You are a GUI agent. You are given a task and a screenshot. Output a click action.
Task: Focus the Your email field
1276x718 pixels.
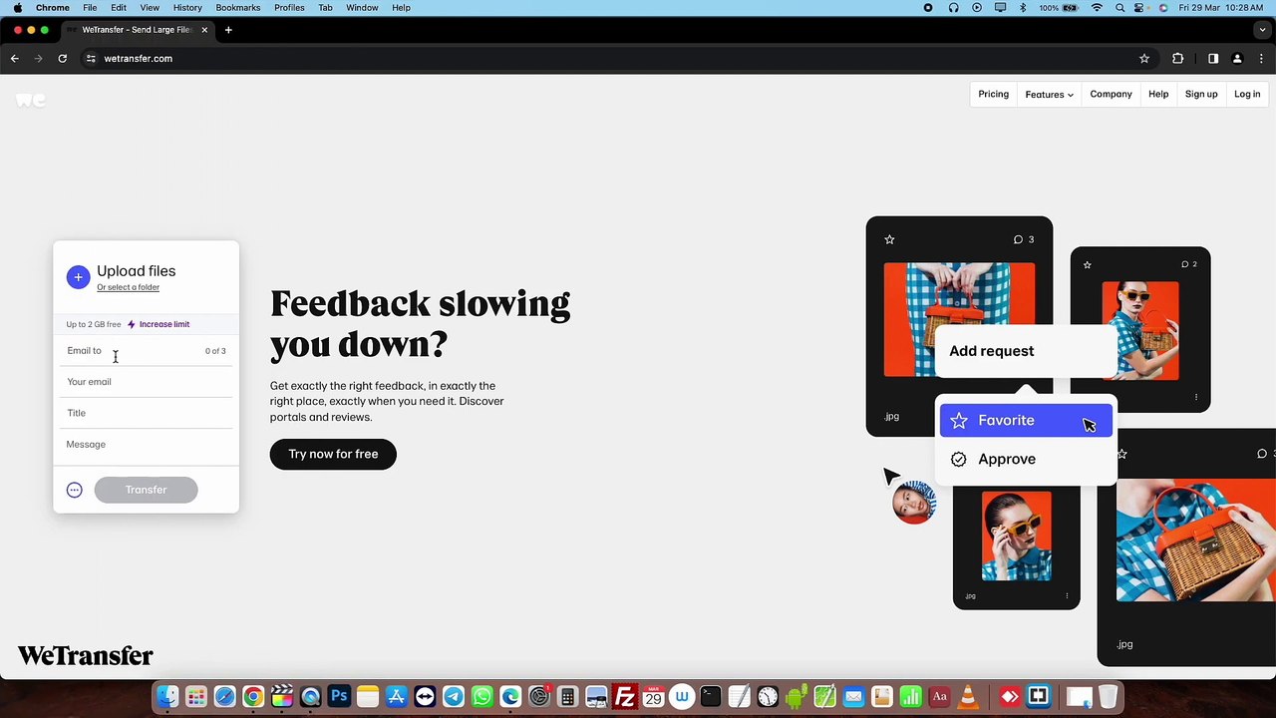pos(149,382)
